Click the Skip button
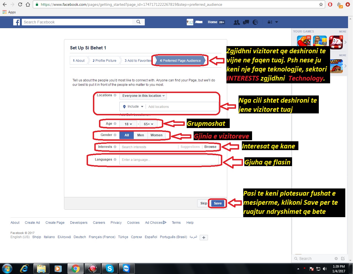Viewport: 353px width, 274px height. click(x=204, y=203)
